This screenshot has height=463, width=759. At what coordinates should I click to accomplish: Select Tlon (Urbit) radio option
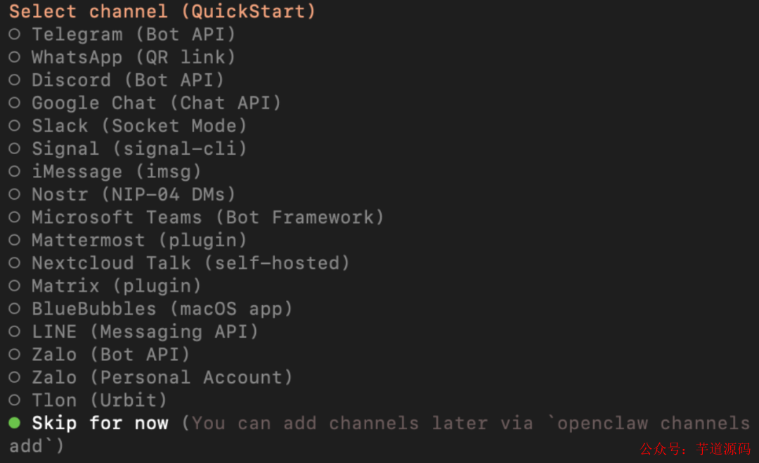15,400
